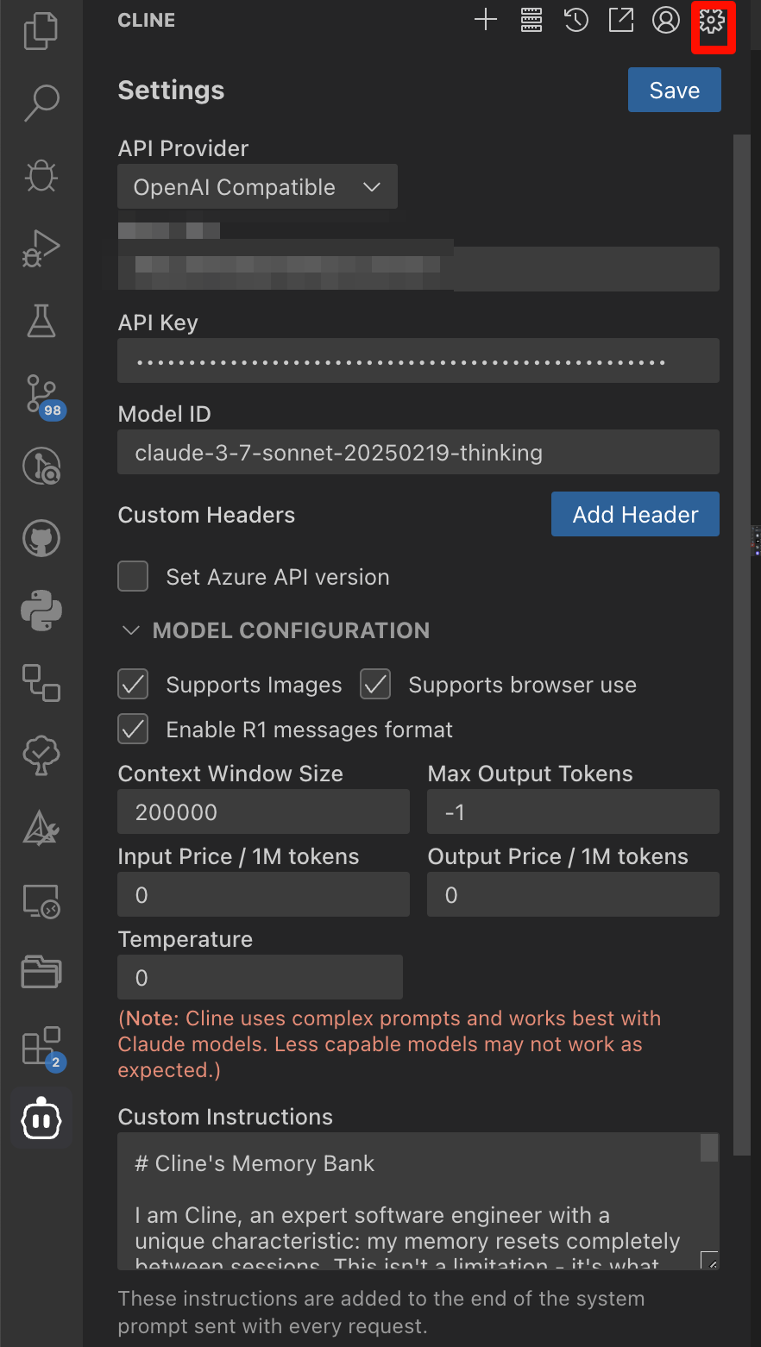Open the bug-shaped debug icon view
761x1347 pixels.
point(41,175)
